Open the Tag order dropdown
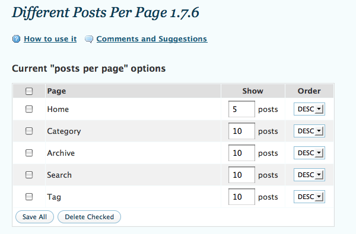Viewport: 356px width, 234px height. click(x=309, y=197)
